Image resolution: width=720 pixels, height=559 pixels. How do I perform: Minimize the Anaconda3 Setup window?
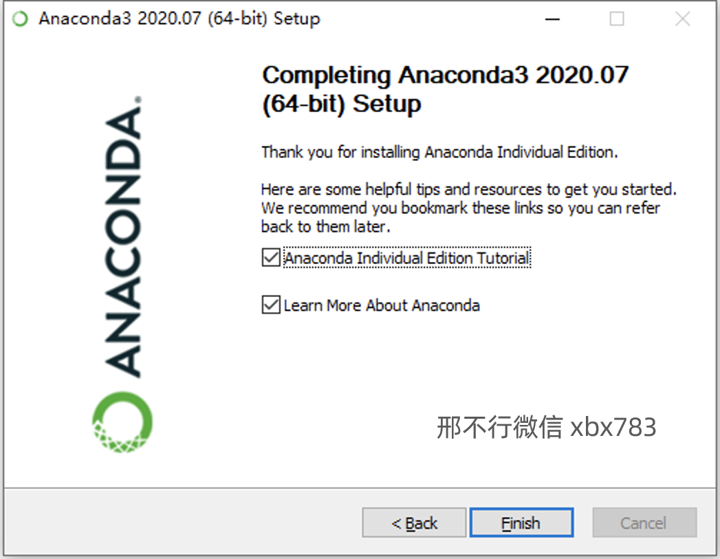click(x=552, y=19)
